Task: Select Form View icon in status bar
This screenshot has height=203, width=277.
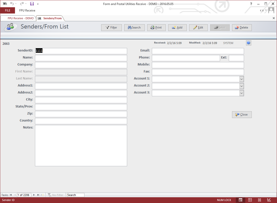Action: [241, 200]
